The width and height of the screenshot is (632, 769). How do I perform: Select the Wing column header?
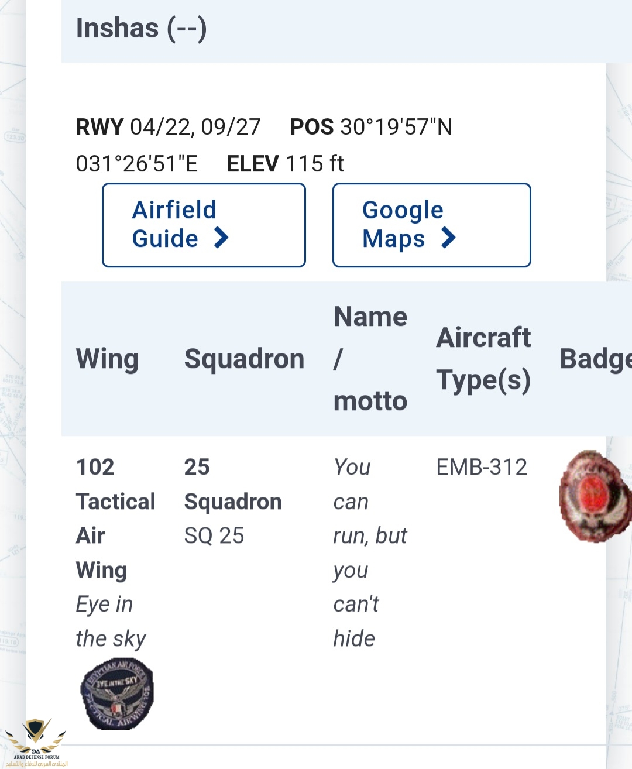click(x=107, y=359)
